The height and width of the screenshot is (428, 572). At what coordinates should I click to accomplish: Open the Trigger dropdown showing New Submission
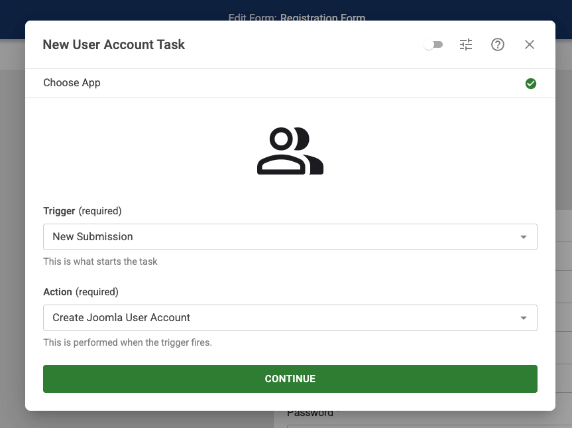(x=290, y=237)
